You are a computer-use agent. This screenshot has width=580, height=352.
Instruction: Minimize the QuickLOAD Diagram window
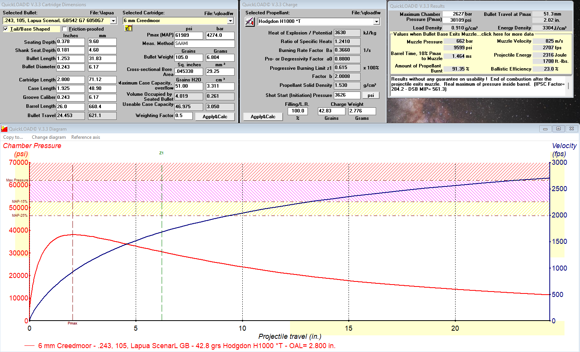coord(545,129)
